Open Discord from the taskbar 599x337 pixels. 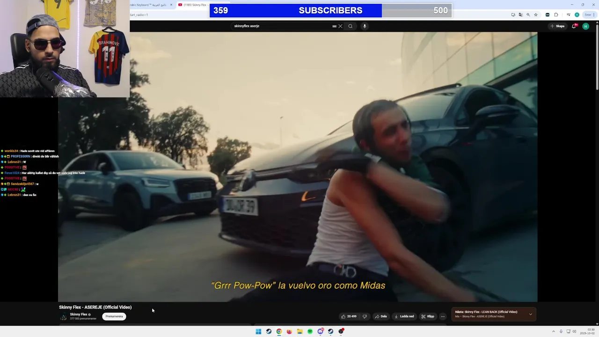[x=321, y=331]
